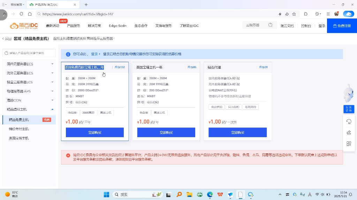
Task: Open Edge Scdn menu item
Action: point(117,26)
